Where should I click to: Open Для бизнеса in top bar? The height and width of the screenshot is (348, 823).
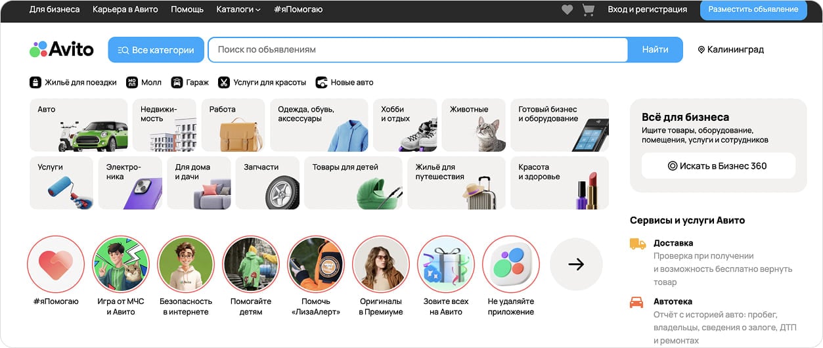tap(55, 10)
